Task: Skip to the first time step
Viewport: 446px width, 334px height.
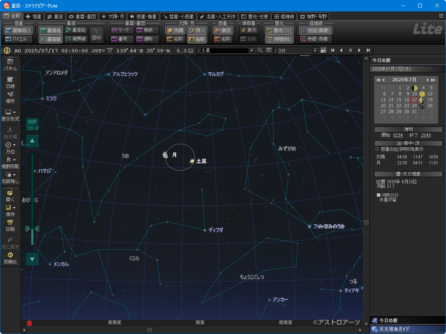Action: pyautogui.click(x=333, y=50)
